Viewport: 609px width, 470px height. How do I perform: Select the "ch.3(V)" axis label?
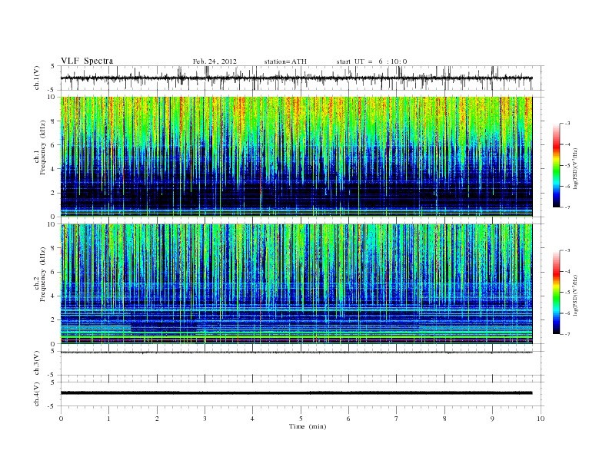[x=37, y=363]
